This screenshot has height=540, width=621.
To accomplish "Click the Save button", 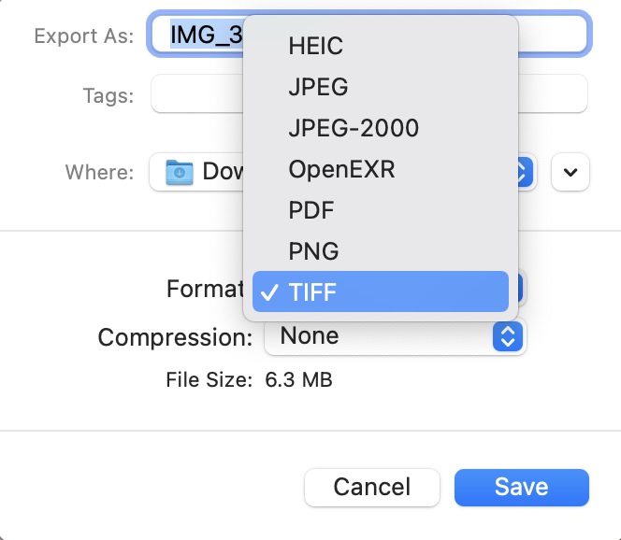I will [x=521, y=487].
